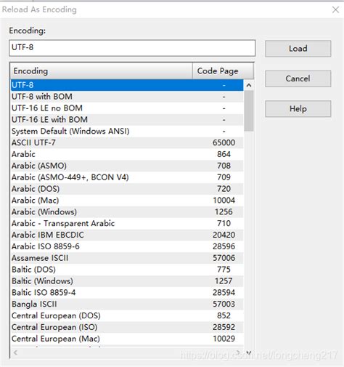The height and width of the screenshot is (367, 344).
Task: Select Baltic ISO 8859-4 entry
Action: click(x=127, y=293)
